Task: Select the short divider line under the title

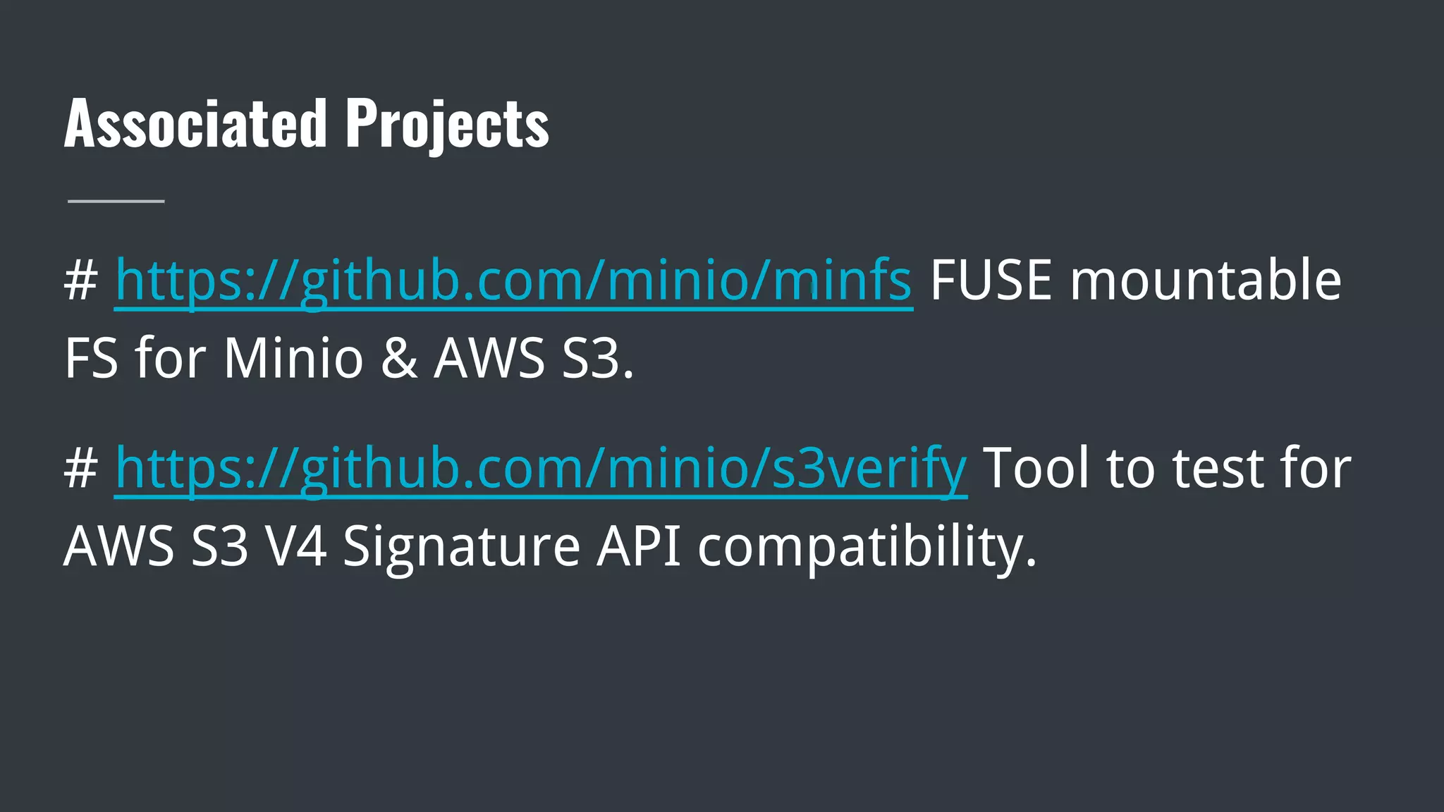Action: (x=116, y=202)
